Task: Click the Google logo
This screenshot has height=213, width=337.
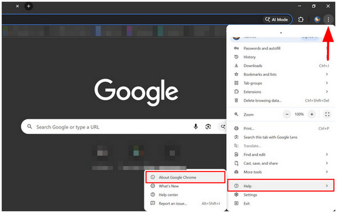Action: click(136, 92)
